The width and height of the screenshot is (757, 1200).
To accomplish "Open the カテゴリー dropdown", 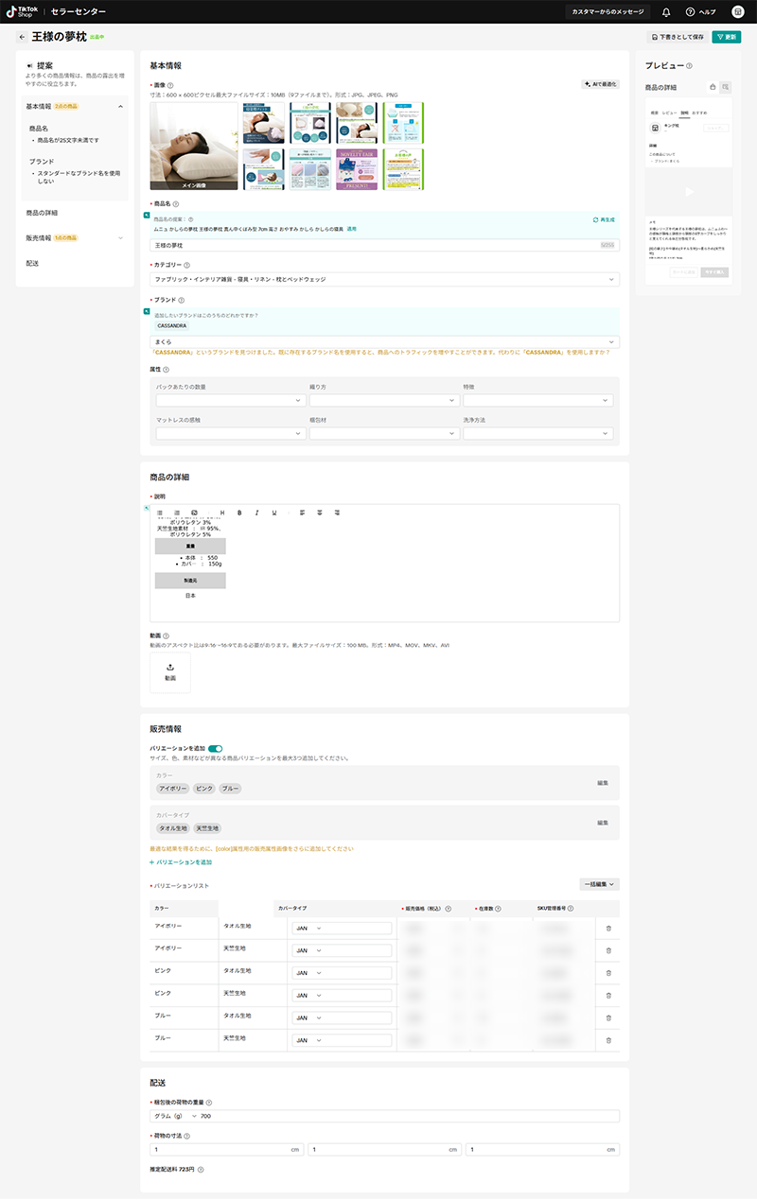I will tap(385, 279).
